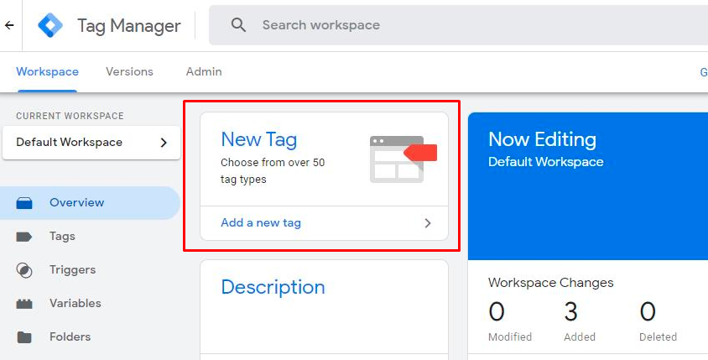Click the Deleted count 0

648,311
